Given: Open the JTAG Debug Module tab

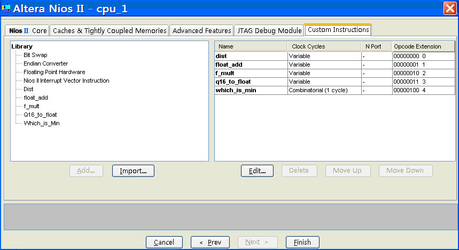Looking at the screenshot, I should pos(269,31).
